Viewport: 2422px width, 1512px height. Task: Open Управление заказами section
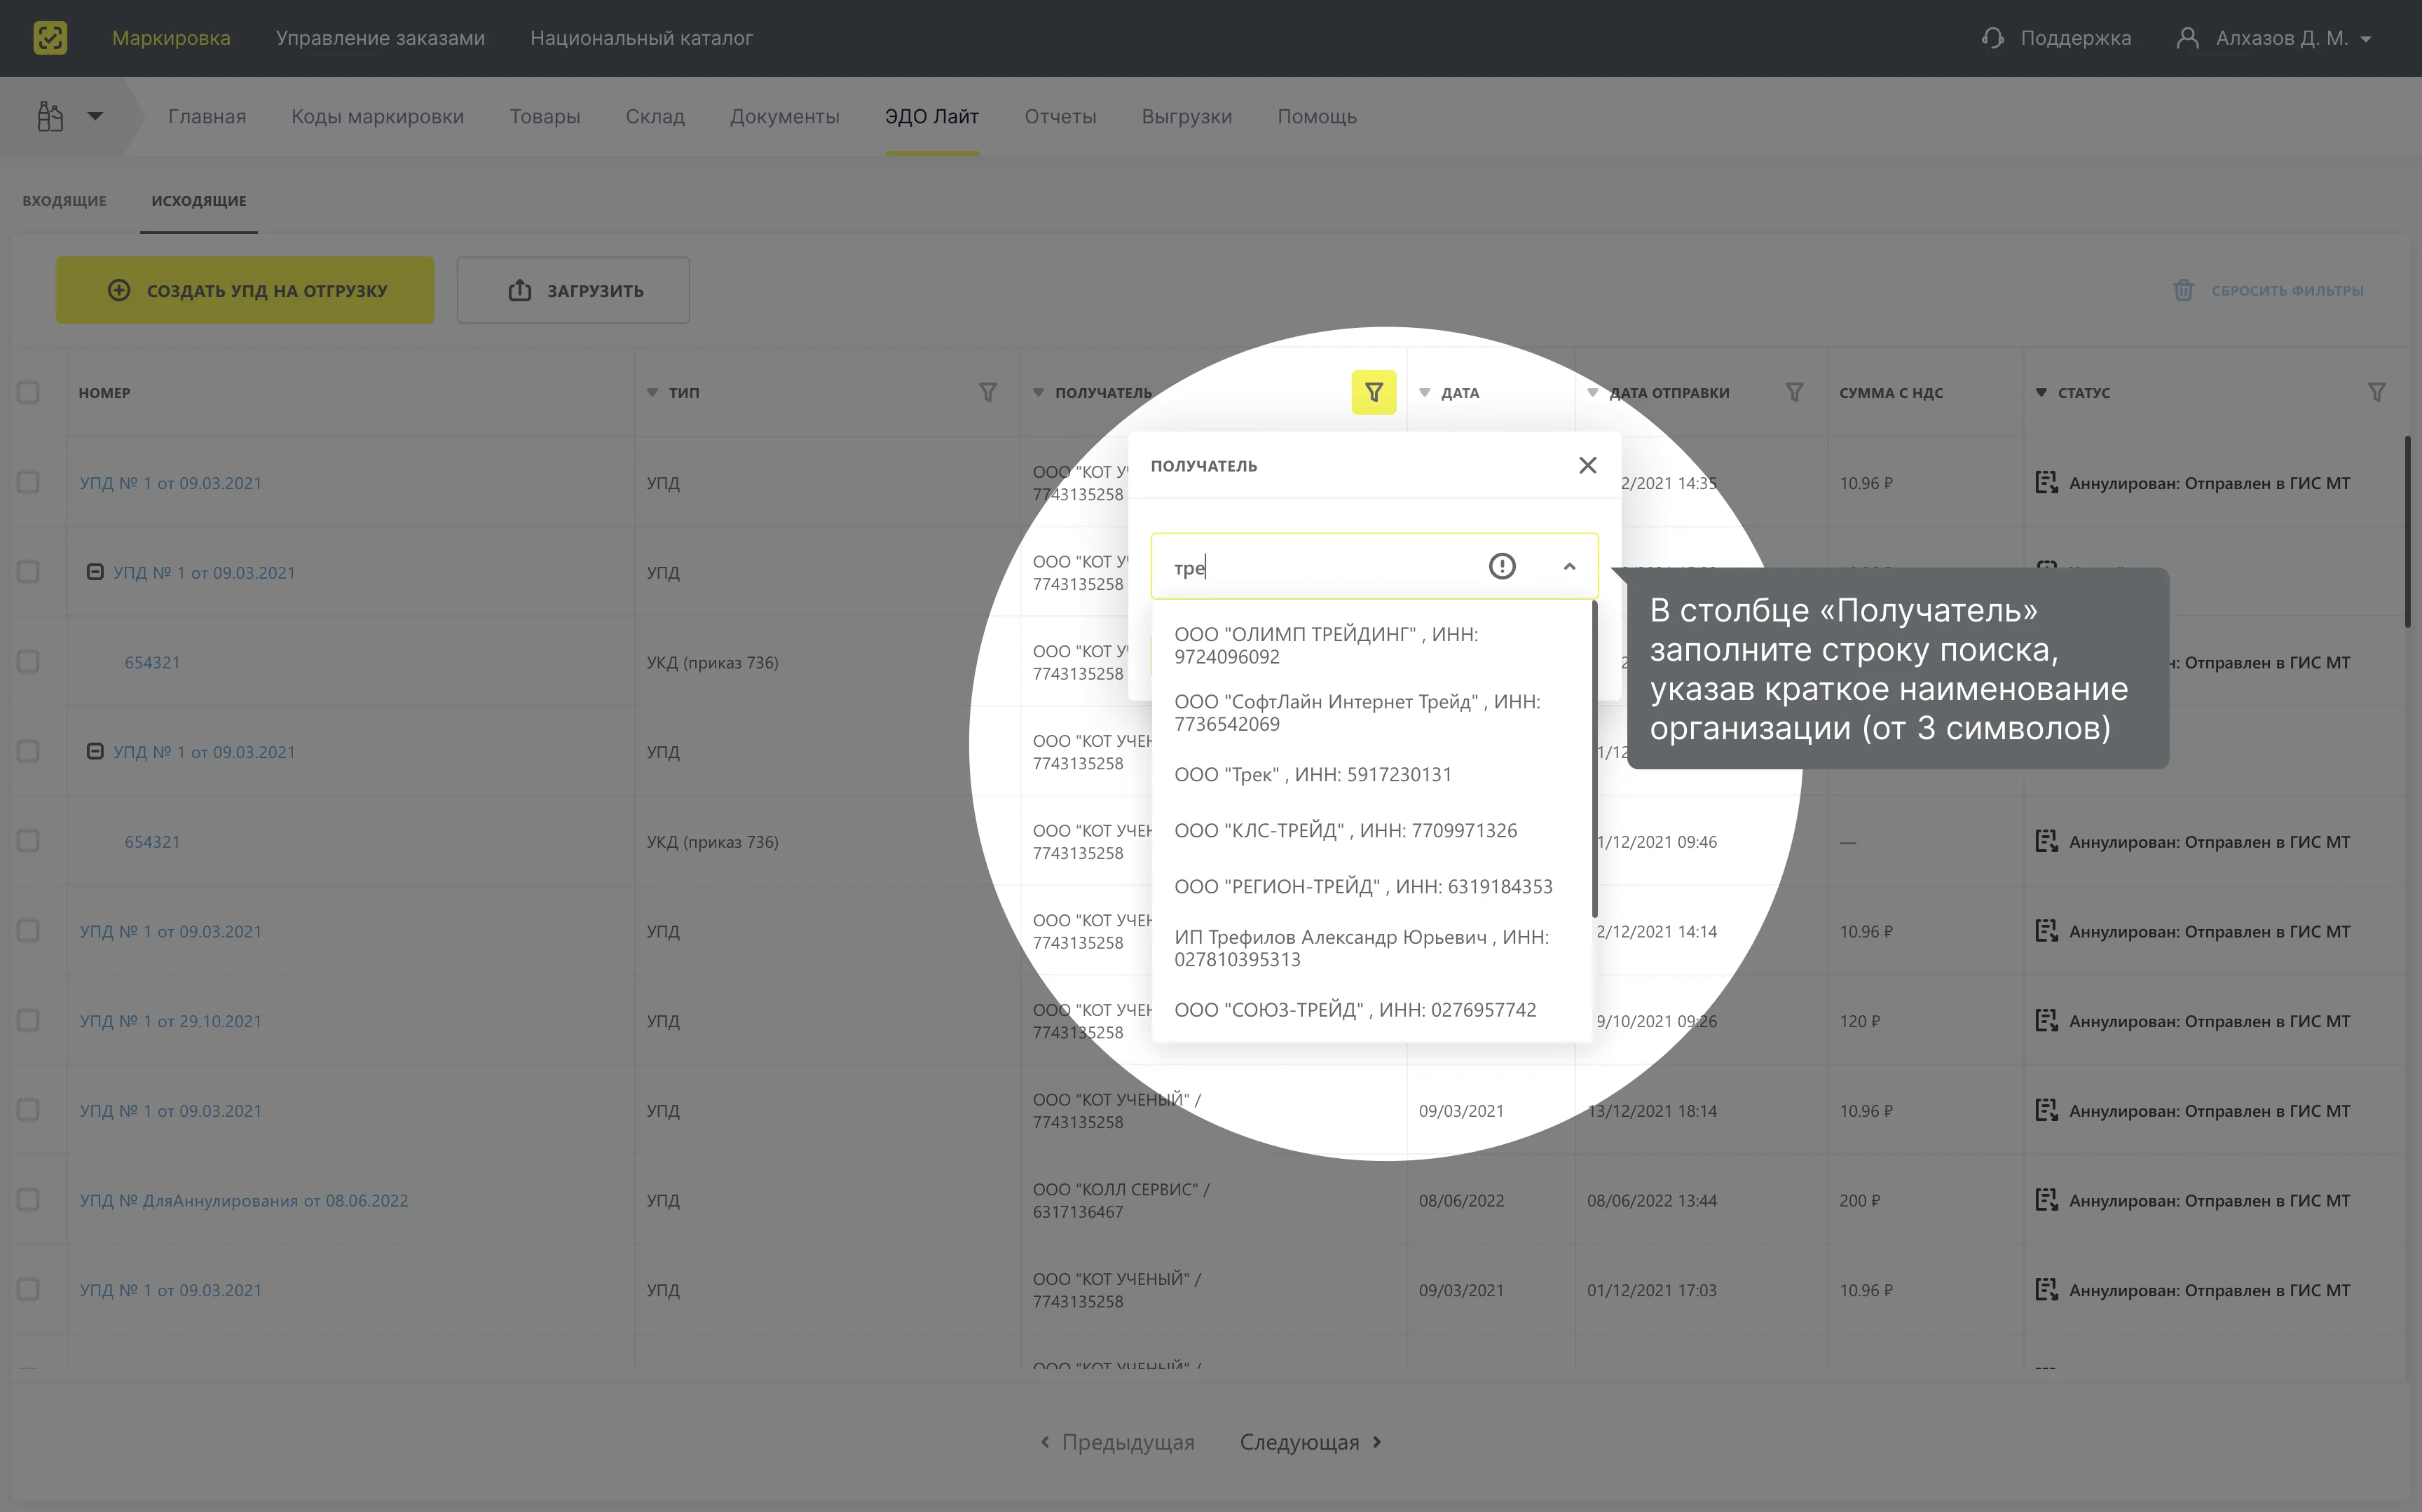(380, 38)
